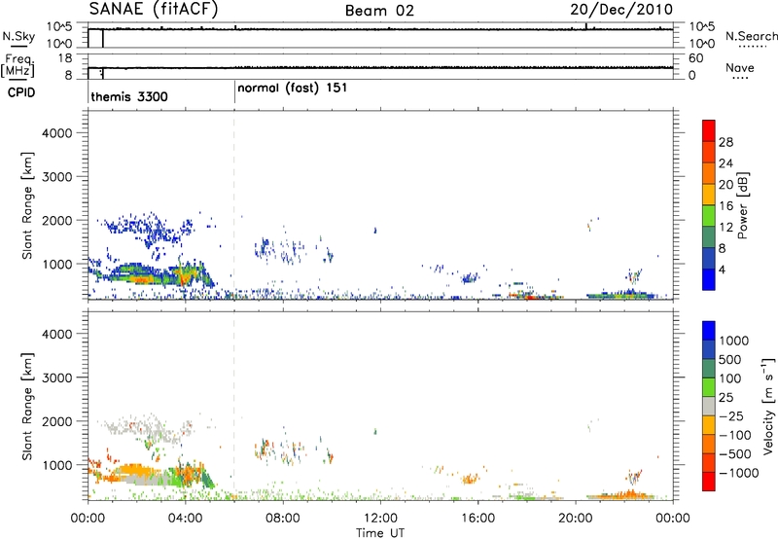Image resolution: width=778 pixels, height=539 pixels.
Task: Click the gray Velocity color bar segment between 25 and -25
Action: click(709, 406)
